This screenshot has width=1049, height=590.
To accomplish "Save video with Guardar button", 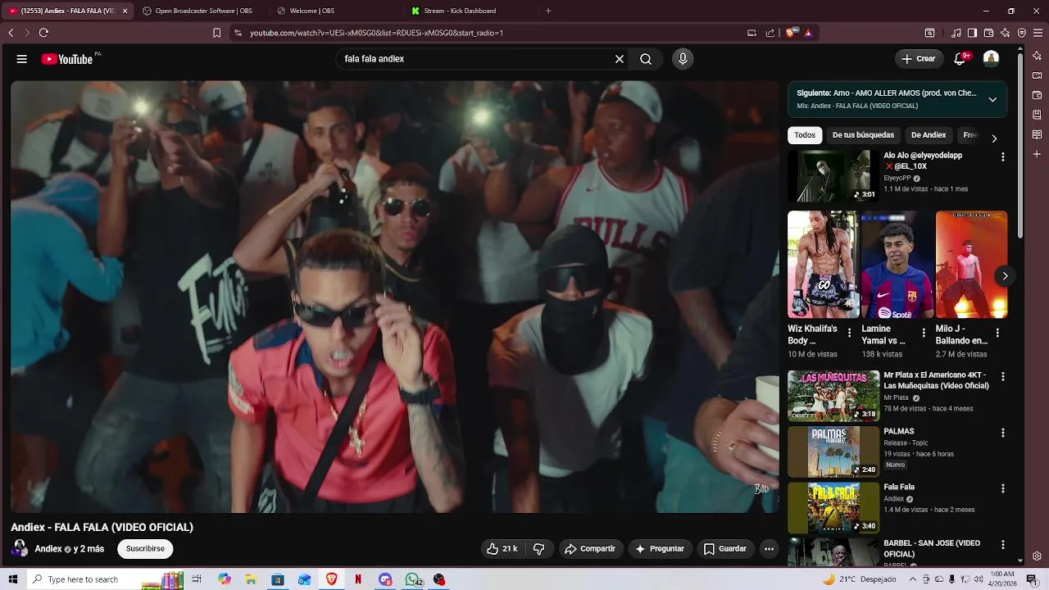I will pos(725,549).
